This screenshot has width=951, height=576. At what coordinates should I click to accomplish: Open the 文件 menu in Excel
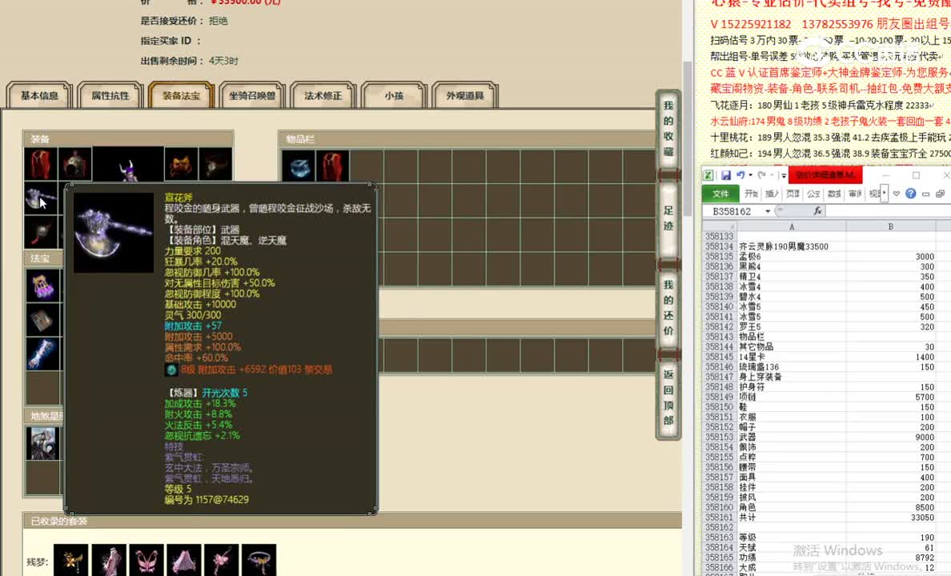click(x=722, y=194)
